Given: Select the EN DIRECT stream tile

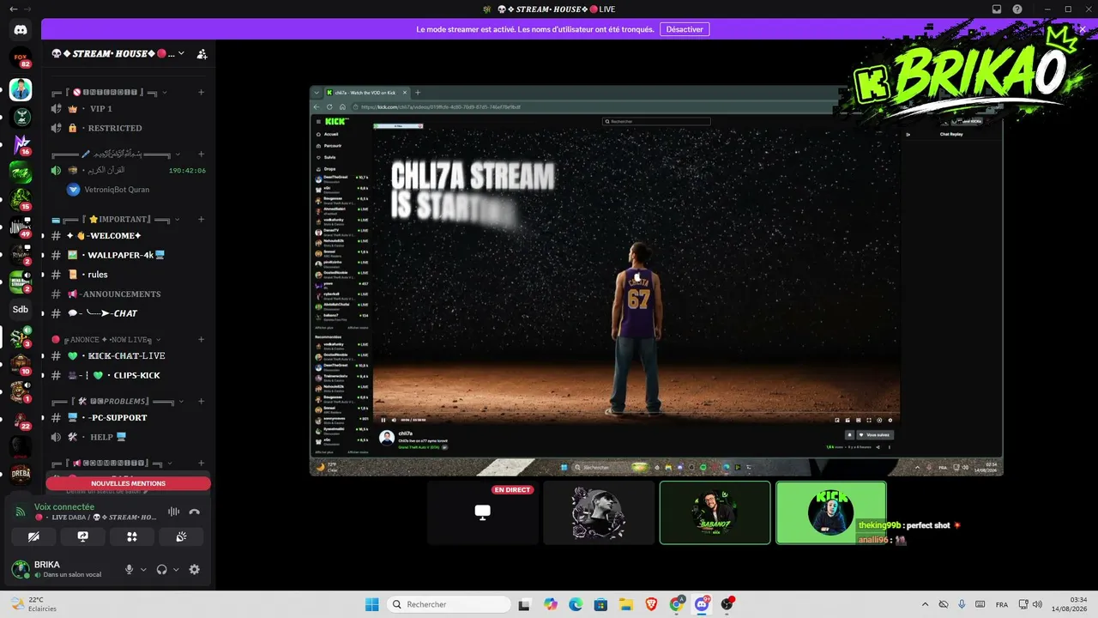Looking at the screenshot, I should coord(483,512).
